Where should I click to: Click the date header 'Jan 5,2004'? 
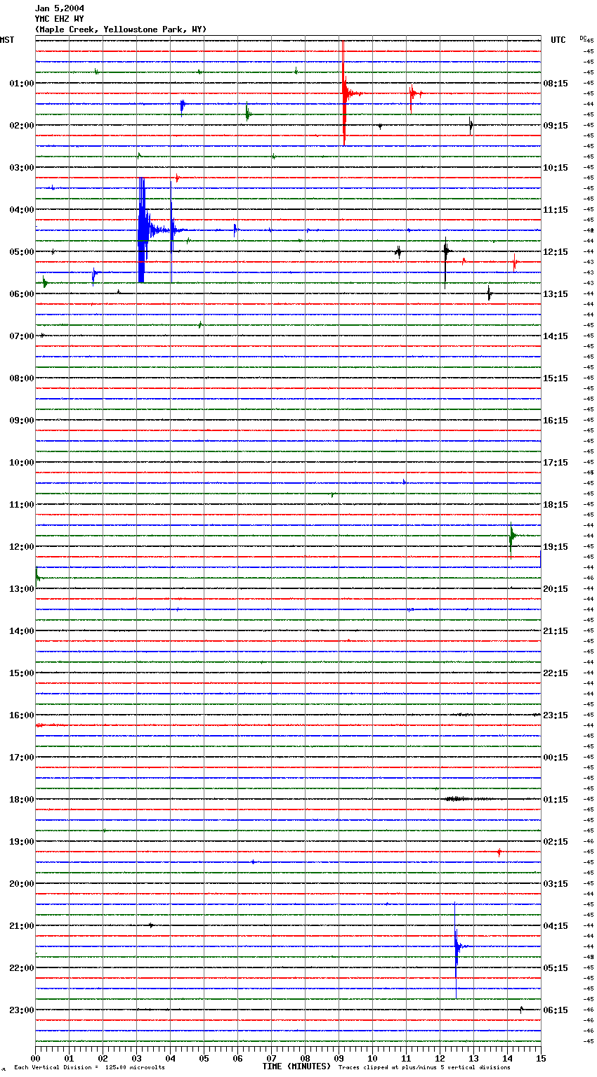[x=60, y=8]
